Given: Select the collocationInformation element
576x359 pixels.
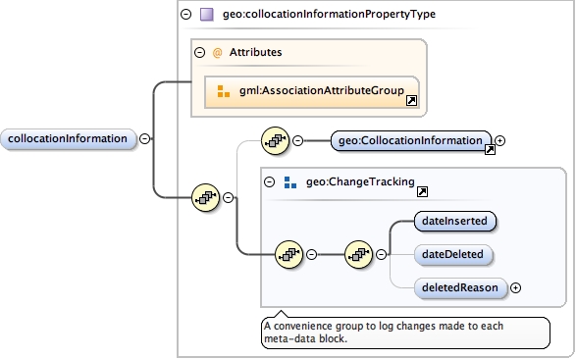Looking at the screenshot, I should click(x=68, y=138).
